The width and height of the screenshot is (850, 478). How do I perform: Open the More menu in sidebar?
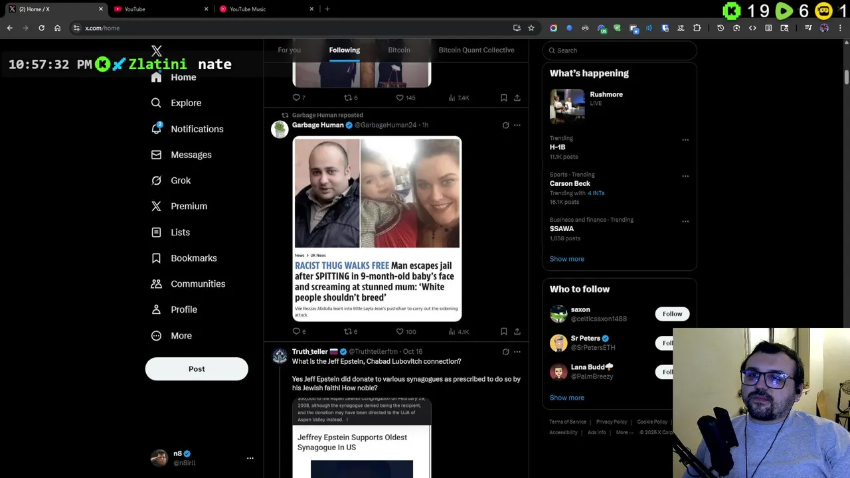(x=171, y=336)
